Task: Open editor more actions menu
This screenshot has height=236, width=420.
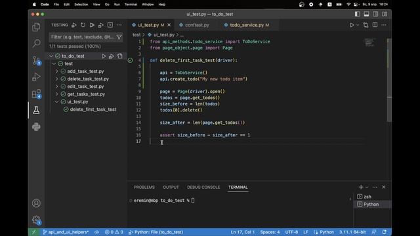Action: (x=384, y=25)
